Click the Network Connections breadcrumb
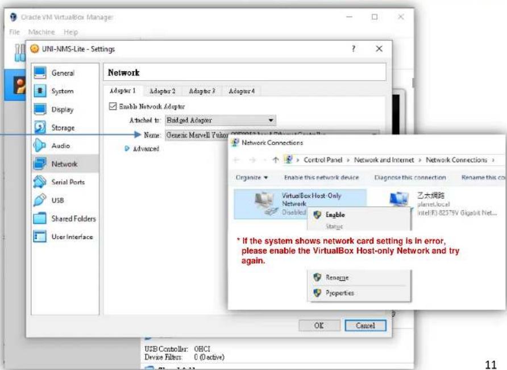507x370 pixels. [x=456, y=160]
